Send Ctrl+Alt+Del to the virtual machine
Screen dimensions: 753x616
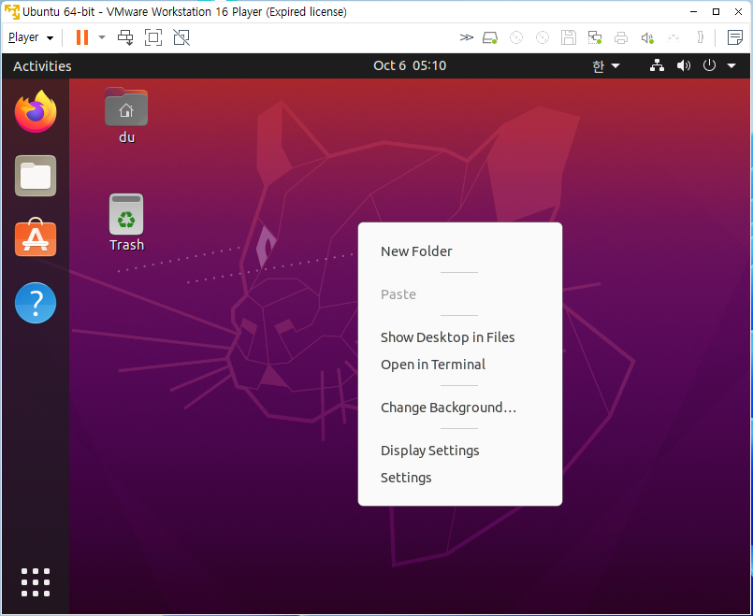pyautogui.click(x=126, y=37)
